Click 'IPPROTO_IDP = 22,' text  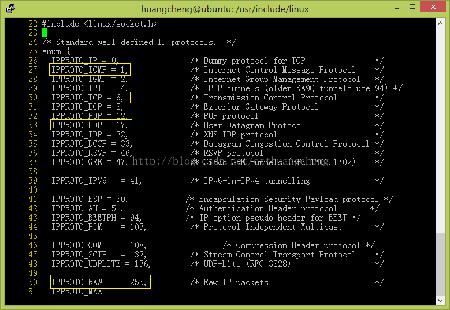pos(90,135)
